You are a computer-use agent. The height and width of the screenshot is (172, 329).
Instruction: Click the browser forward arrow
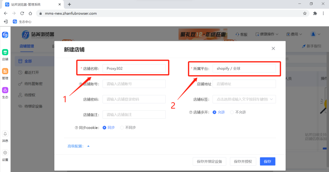[x=14, y=13]
